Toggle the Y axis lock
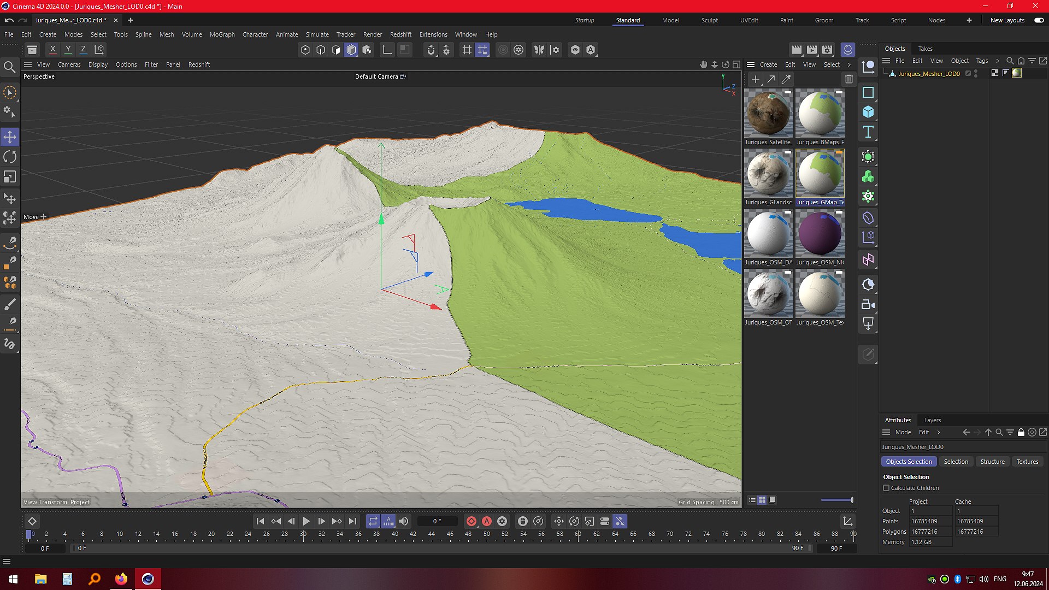The width and height of the screenshot is (1049, 590). (68, 50)
